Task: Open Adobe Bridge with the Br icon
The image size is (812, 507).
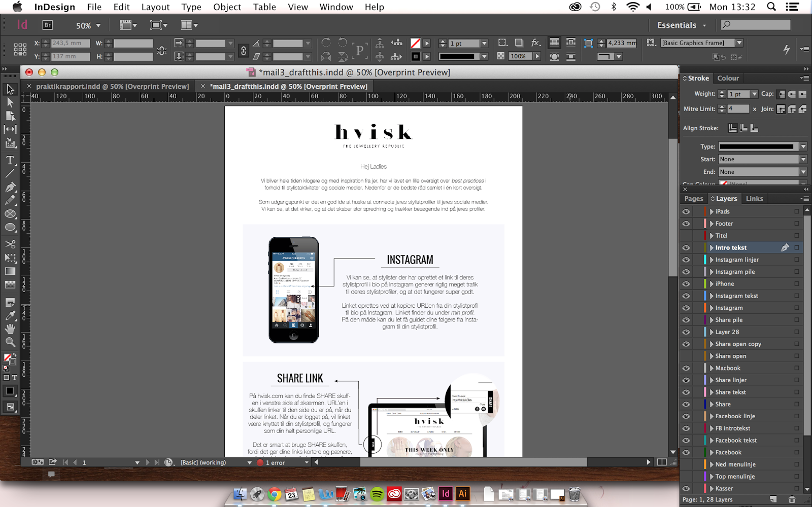Action: 47,25
